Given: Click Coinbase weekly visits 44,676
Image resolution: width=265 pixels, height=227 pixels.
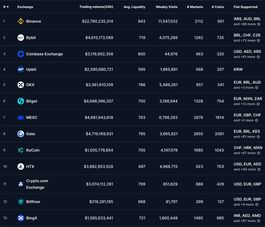Looking at the screenshot, I should coord(171,54).
